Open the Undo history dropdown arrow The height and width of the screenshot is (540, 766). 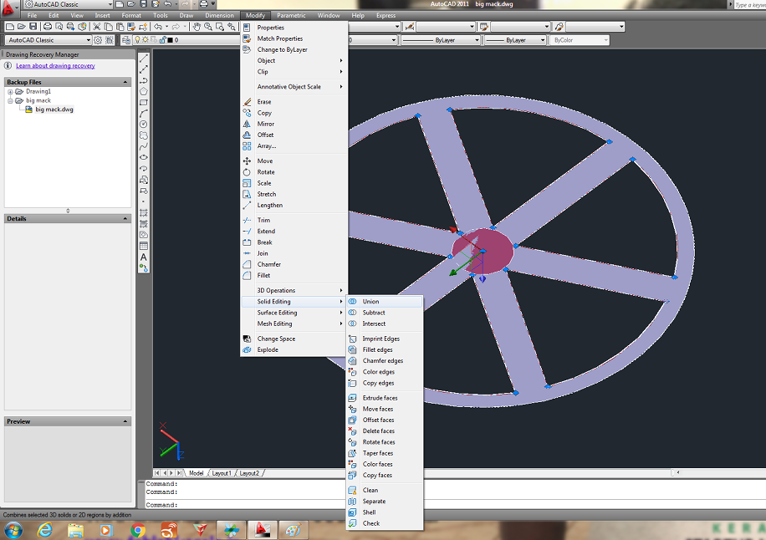pyautogui.click(x=166, y=27)
